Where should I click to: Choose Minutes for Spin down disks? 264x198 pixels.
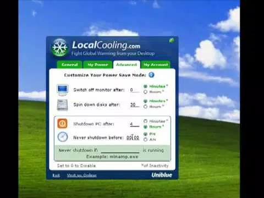point(145,101)
